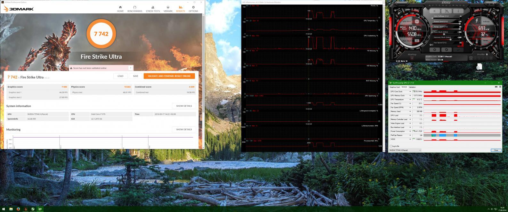508x212 pixels.
Task: Open File Explorer from the taskbar
Action: click(11, 209)
